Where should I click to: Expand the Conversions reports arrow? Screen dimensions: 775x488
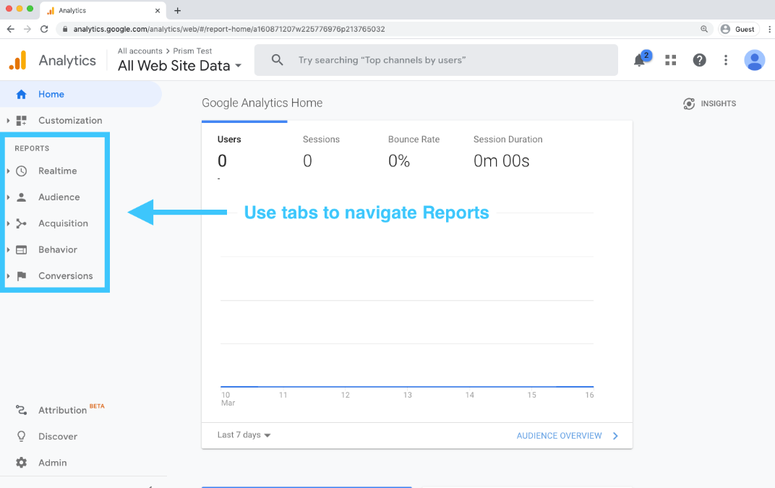(8, 276)
